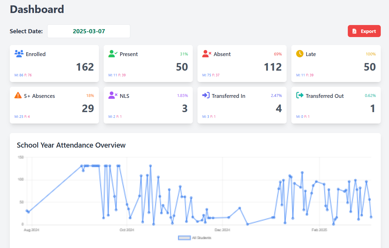
Task: Click the Absent total showing 112
Action: pos(273,67)
